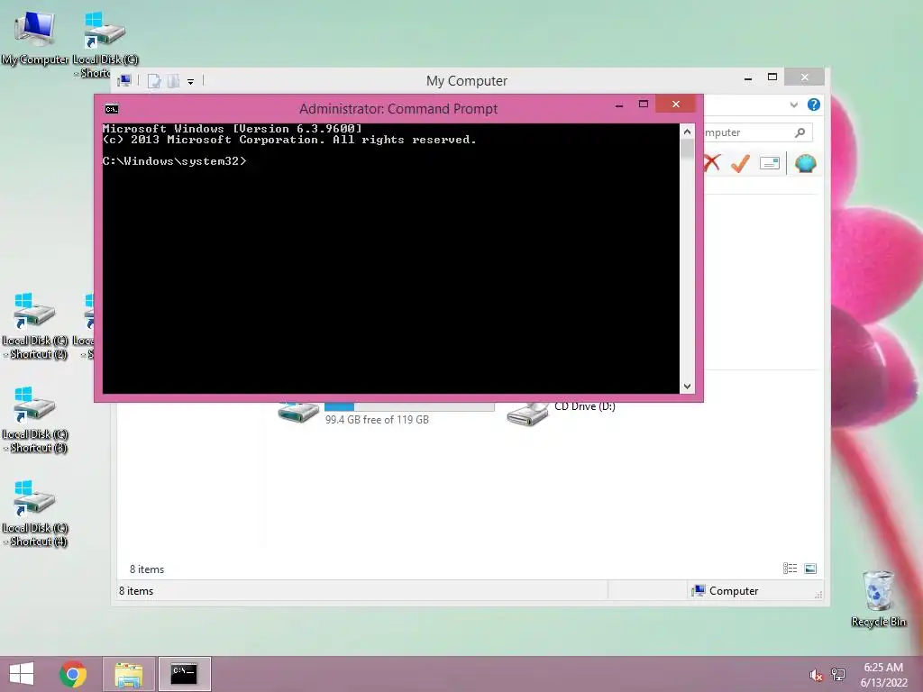The height and width of the screenshot is (692, 923).
Task: Click the muted volume tray icon
Action: [x=816, y=675]
